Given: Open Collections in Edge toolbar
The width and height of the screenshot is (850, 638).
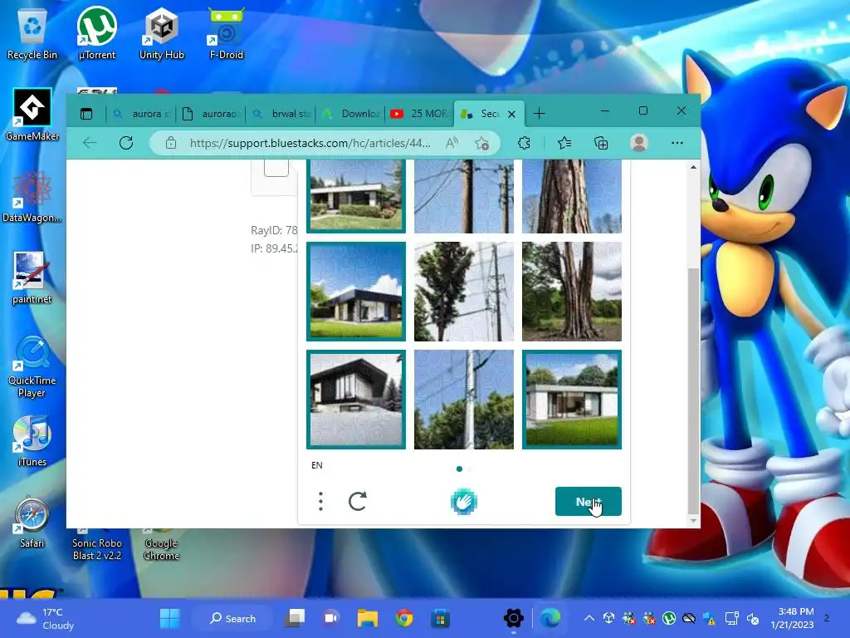Looking at the screenshot, I should 601,143.
